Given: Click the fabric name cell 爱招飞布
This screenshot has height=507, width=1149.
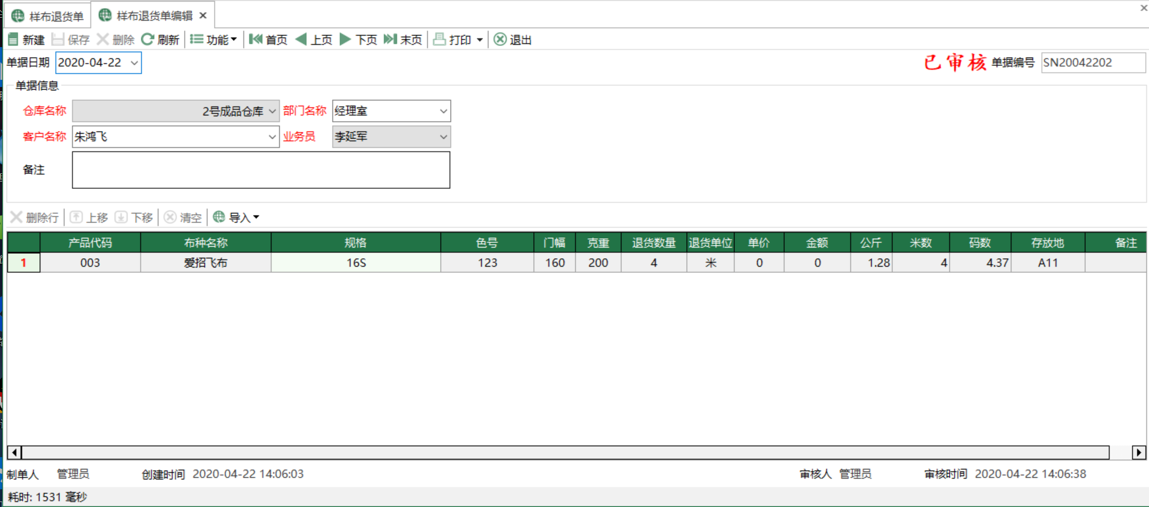Looking at the screenshot, I should [206, 263].
